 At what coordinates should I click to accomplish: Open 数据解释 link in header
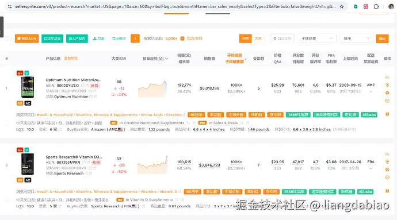click(71, 59)
